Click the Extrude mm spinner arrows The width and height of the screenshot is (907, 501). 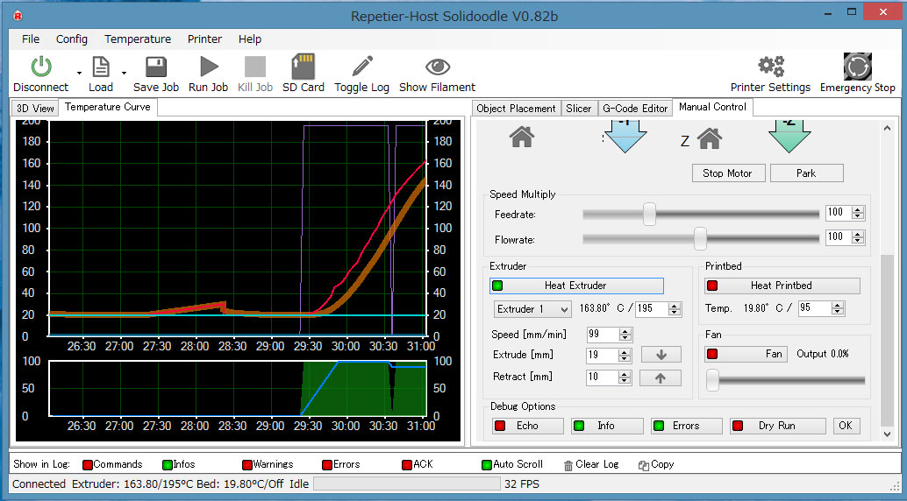[x=625, y=356]
